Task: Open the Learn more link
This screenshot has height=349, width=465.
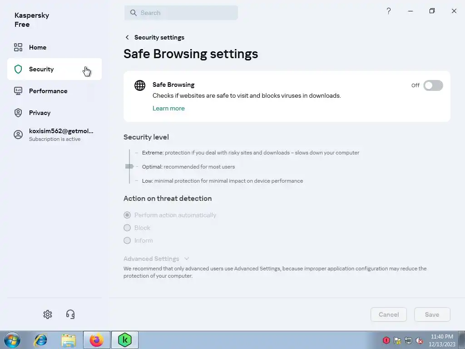Action: click(168, 108)
